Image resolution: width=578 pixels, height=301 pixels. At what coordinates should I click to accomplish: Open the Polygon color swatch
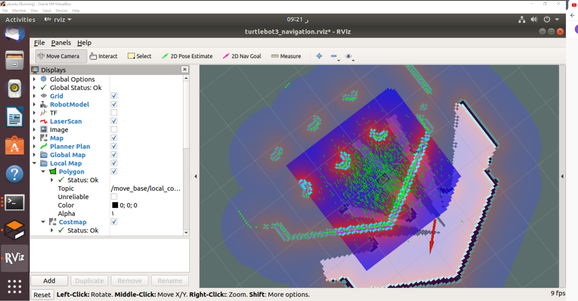(x=115, y=205)
